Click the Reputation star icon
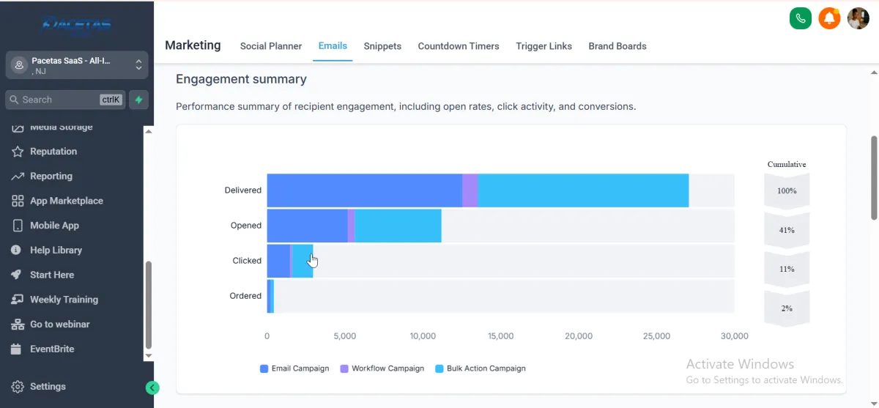Image resolution: width=879 pixels, height=408 pixels. pos(18,152)
